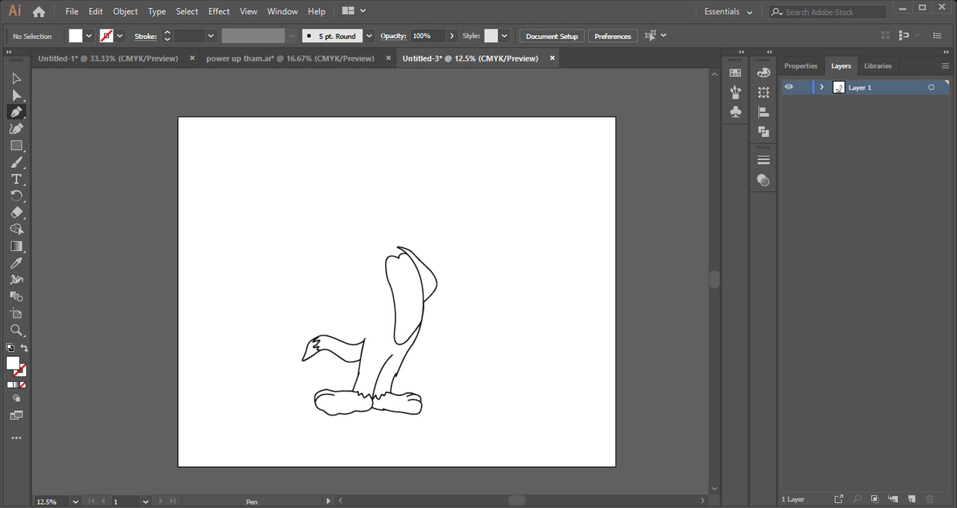Select the Paintbrush tool

tap(16, 162)
